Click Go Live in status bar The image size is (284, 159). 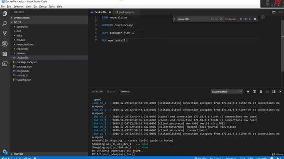[200, 158]
